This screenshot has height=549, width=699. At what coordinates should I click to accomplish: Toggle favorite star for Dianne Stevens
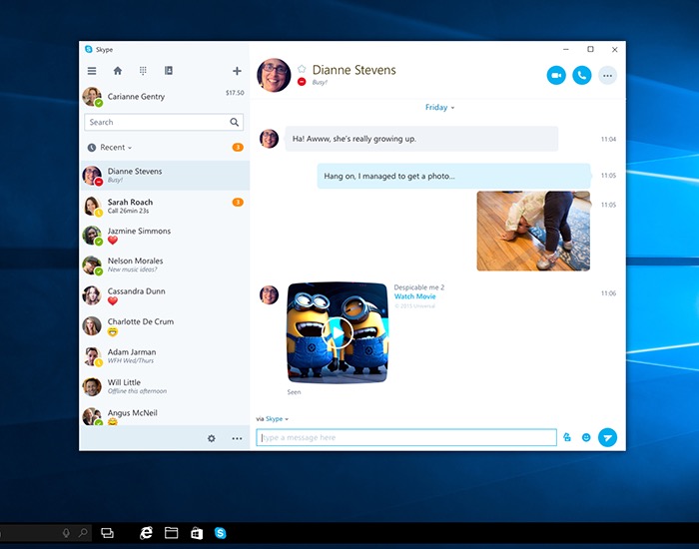pyautogui.click(x=302, y=70)
